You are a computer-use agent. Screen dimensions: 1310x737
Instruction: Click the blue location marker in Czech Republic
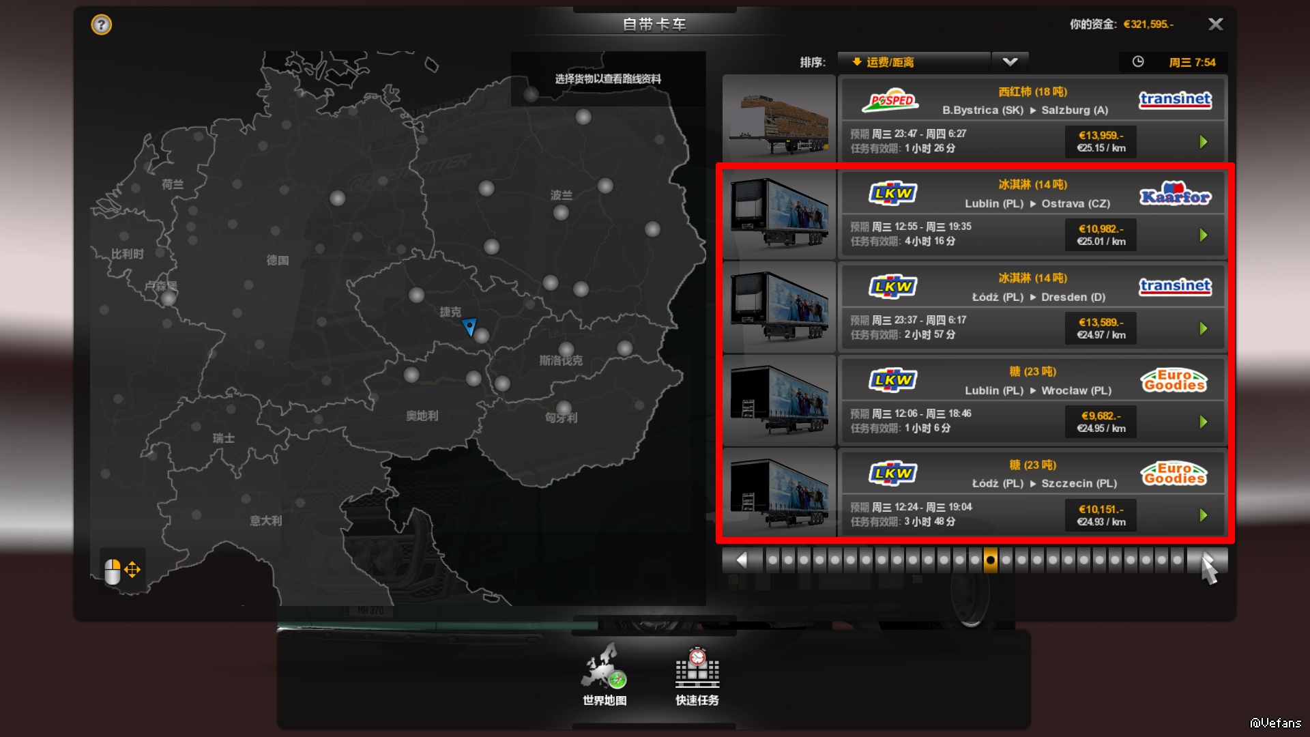click(469, 327)
